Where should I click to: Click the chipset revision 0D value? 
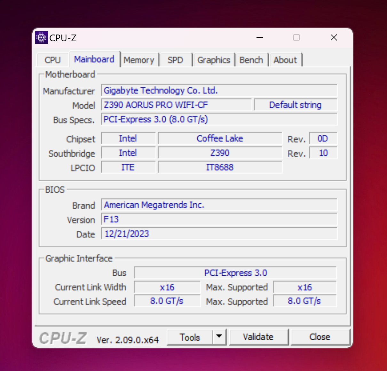[323, 138]
